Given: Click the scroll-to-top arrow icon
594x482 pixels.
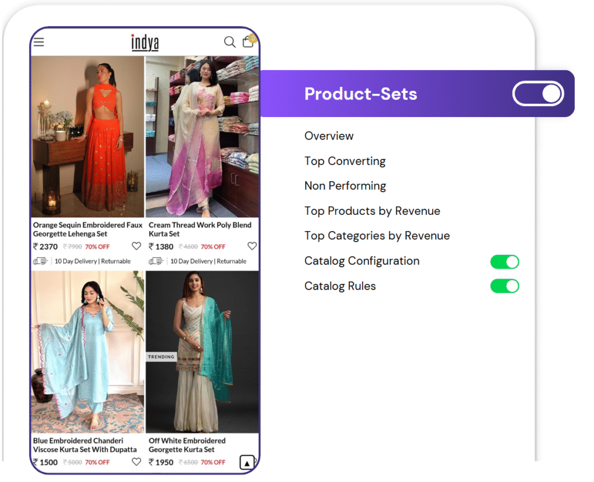Looking at the screenshot, I should pyautogui.click(x=247, y=463).
